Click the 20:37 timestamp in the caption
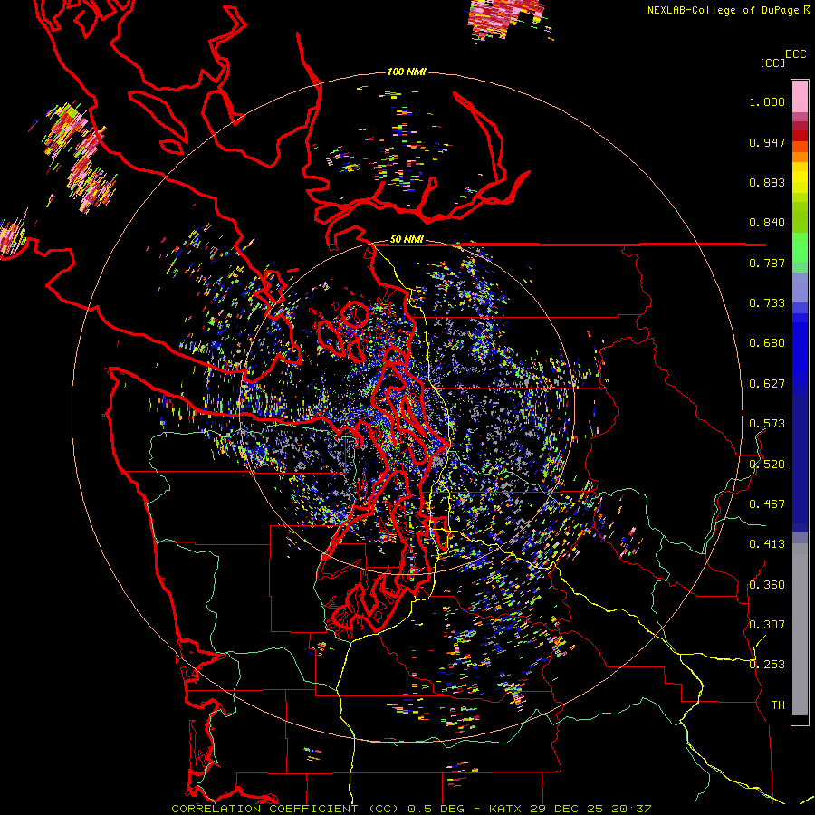This screenshot has width=815, height=815. tap(630, 809)
